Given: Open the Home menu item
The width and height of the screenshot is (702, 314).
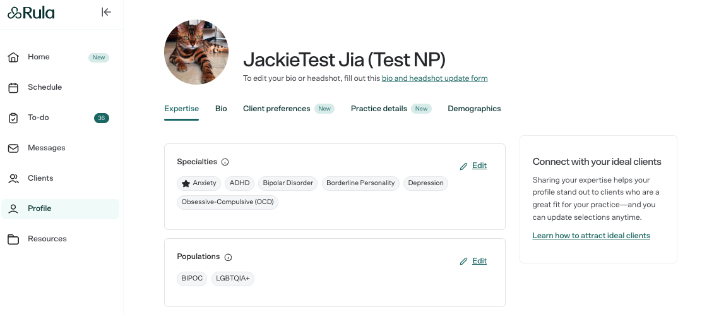Looking at the screenshot, I should click(x=61, y=57).
